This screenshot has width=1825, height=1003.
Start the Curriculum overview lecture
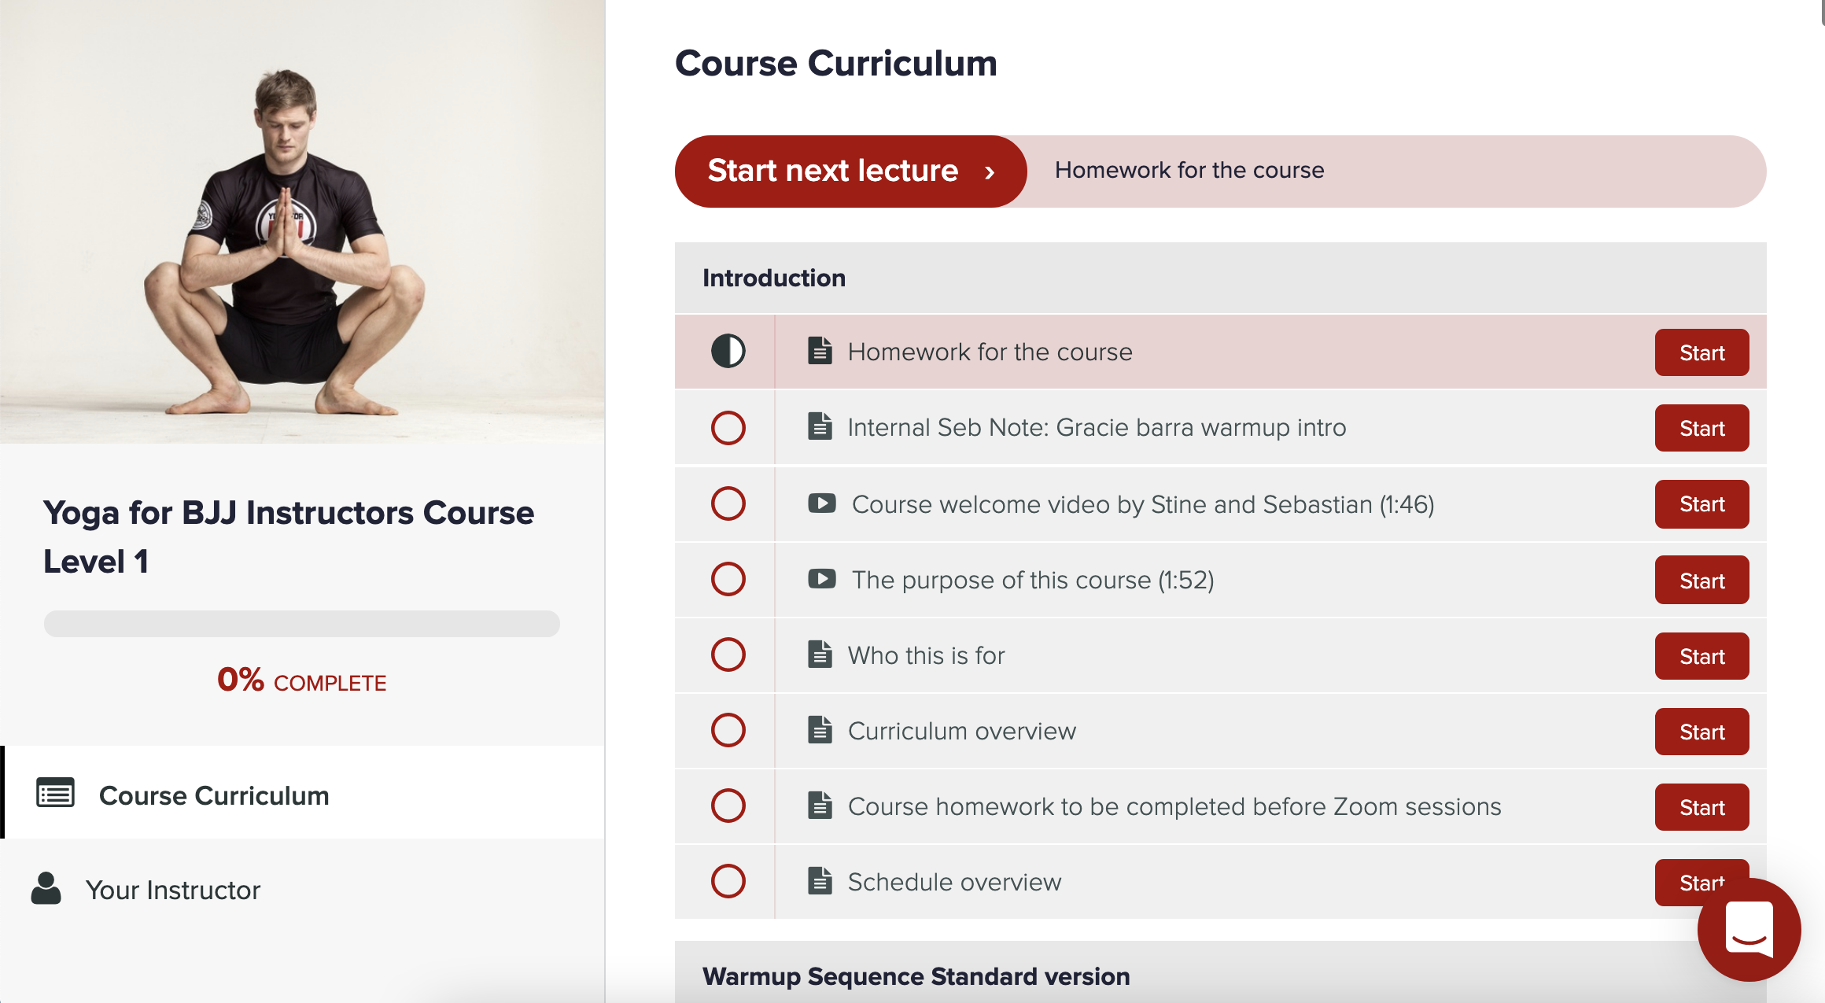pos(1701,732)
